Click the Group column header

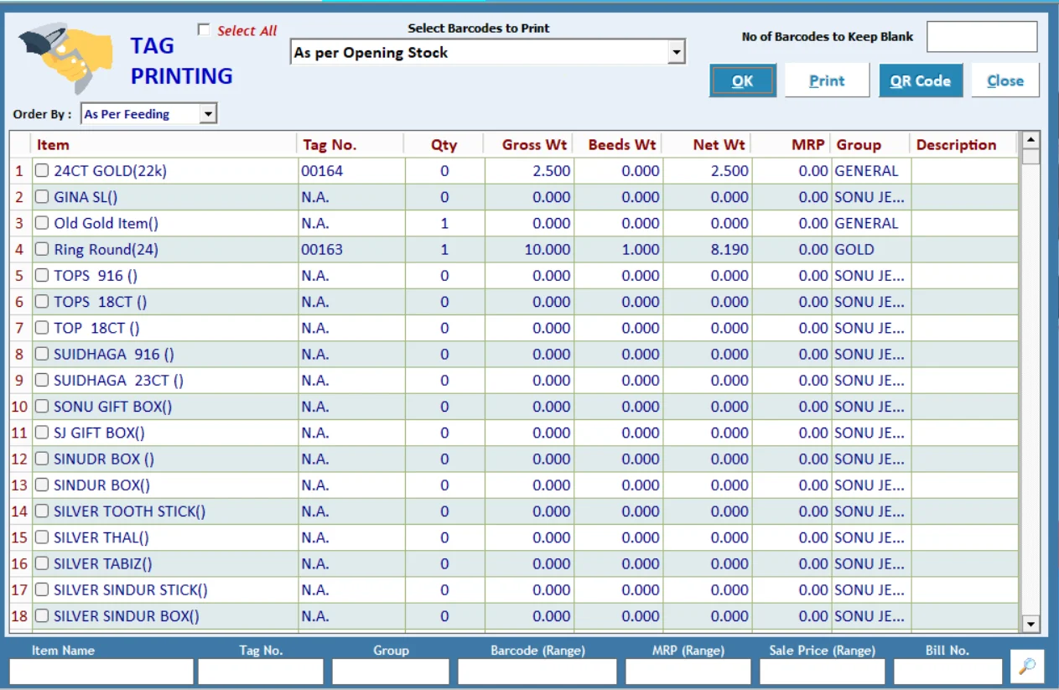[870, 145]
